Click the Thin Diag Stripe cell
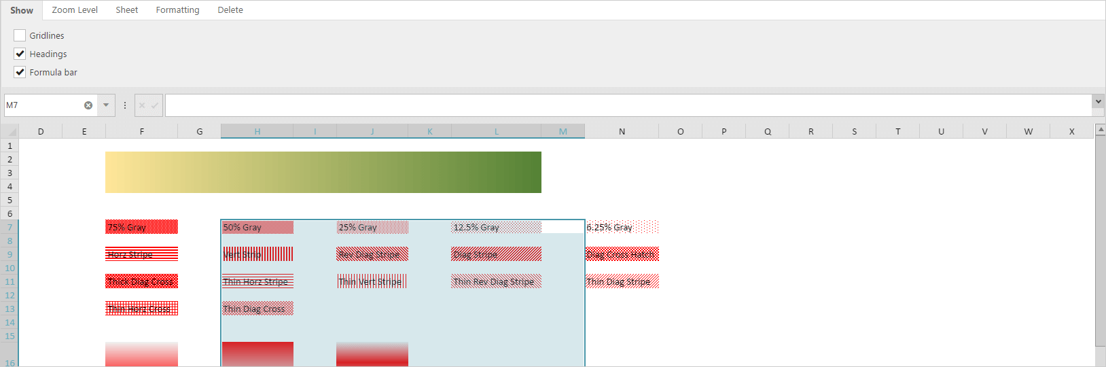The width and height of the screenshot is (1106, 367). [x=622, y=281]
